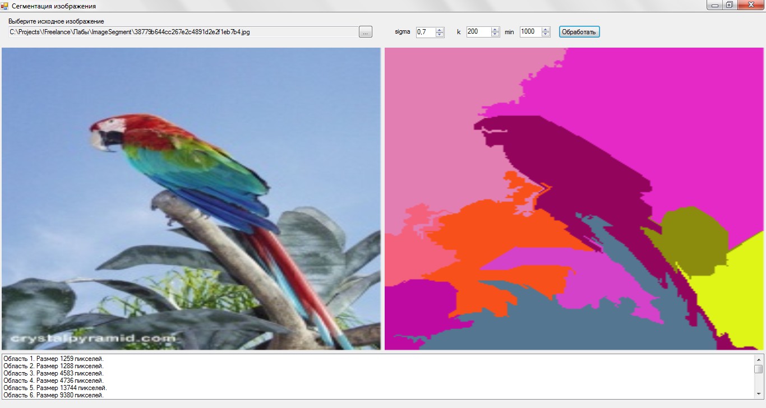Image resolution: width=766 pixels, height=408 pixels.
Task: Decrease min with its down arrow
Action: [546, 34]
